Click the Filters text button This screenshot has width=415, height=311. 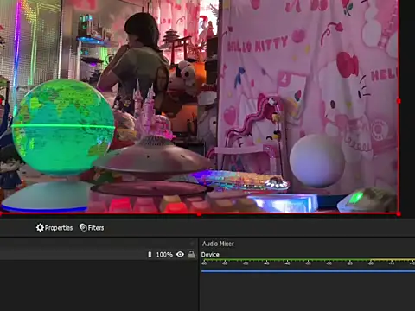[x=96, y=228]
